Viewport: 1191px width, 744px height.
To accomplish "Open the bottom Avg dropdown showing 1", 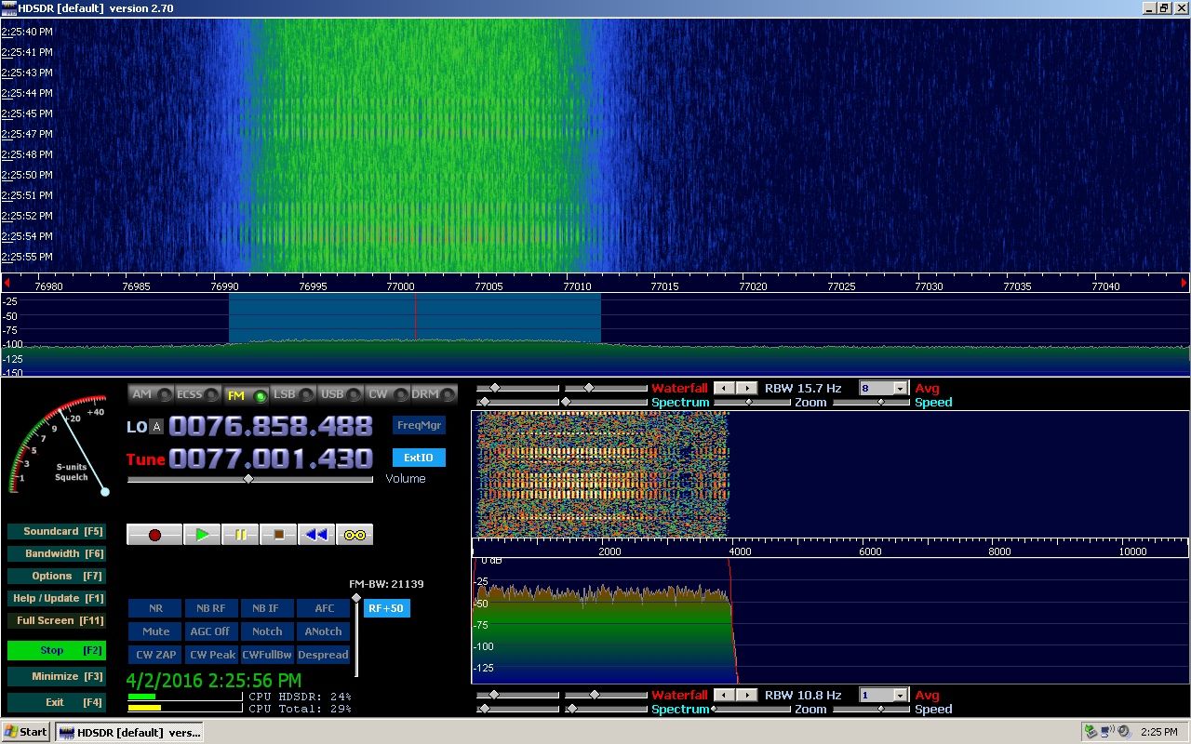I will pyautogui.click(x=901, y=696).
